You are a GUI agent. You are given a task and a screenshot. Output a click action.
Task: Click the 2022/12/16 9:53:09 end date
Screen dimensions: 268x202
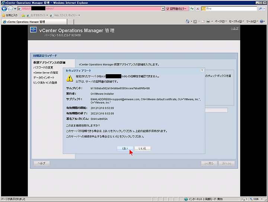[x=102, y=114]
